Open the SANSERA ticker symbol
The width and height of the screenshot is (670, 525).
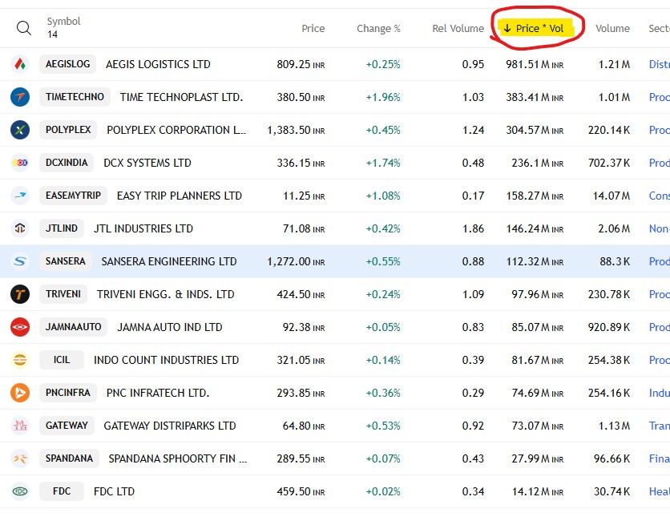pos(66,261)
